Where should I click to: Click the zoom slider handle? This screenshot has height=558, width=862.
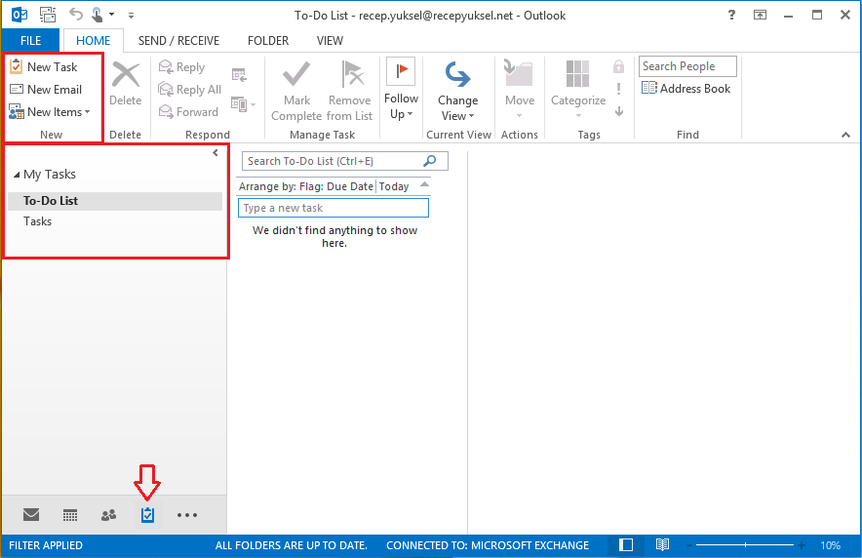tap(745, 544)
